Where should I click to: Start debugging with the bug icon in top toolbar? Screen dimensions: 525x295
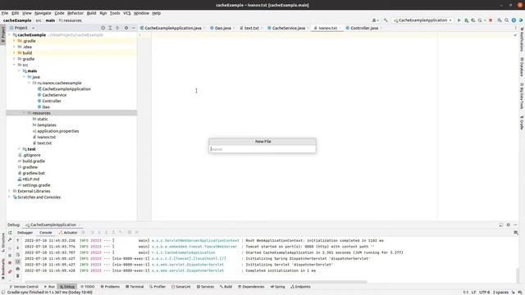466,20
